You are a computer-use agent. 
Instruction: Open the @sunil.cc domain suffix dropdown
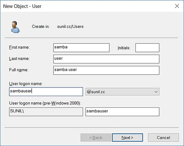click(122, 92)
